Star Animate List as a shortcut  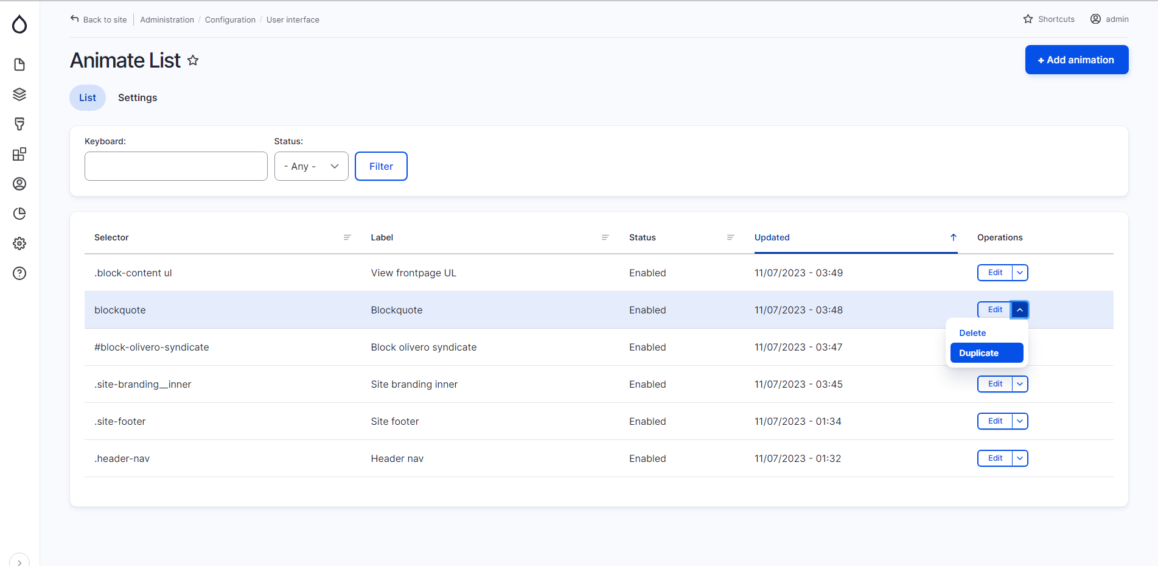coord(193,60)
